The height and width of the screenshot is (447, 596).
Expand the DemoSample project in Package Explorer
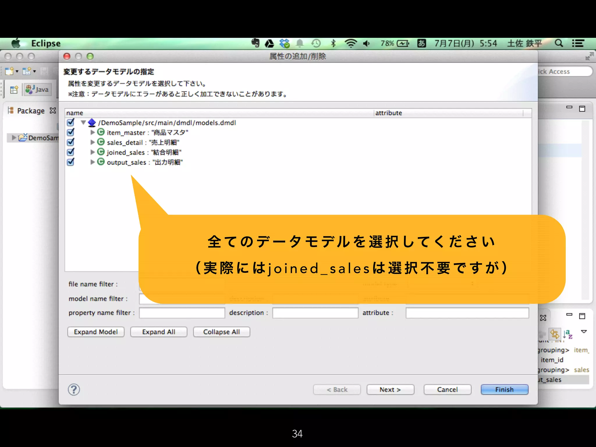[14, 137]
